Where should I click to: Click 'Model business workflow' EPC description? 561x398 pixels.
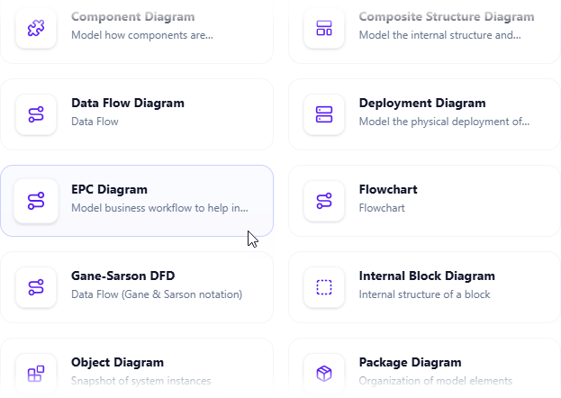pyautogui.click(x=159, y=208)
